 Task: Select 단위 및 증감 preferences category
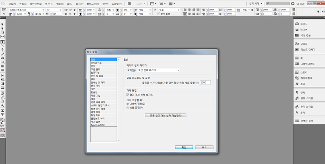tap(103, 76)
